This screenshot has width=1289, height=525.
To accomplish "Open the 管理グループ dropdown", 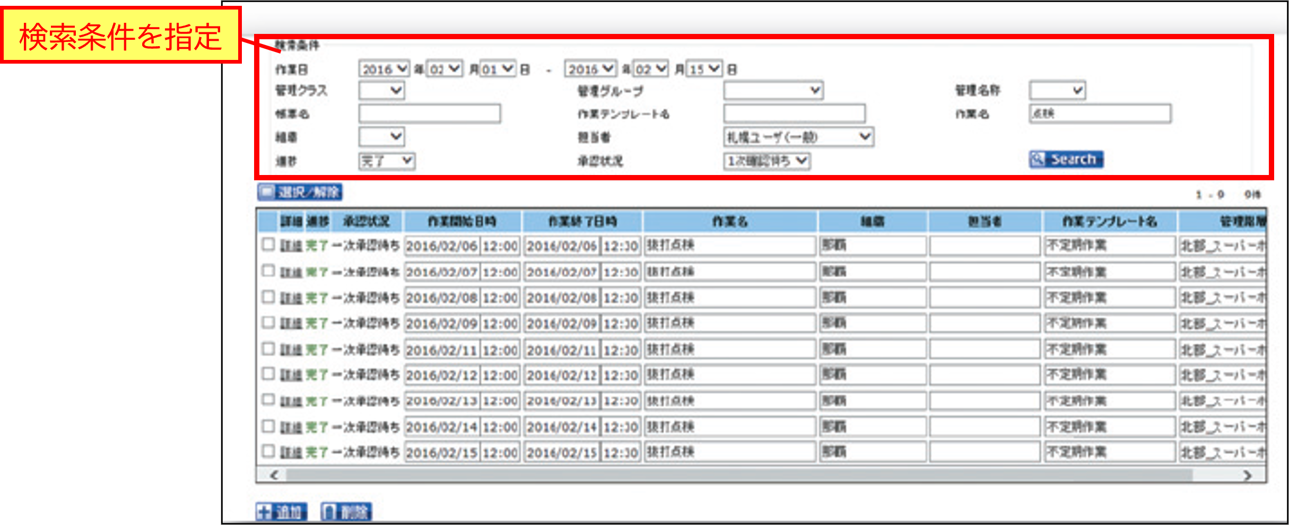I will click(x=773, y=91).
